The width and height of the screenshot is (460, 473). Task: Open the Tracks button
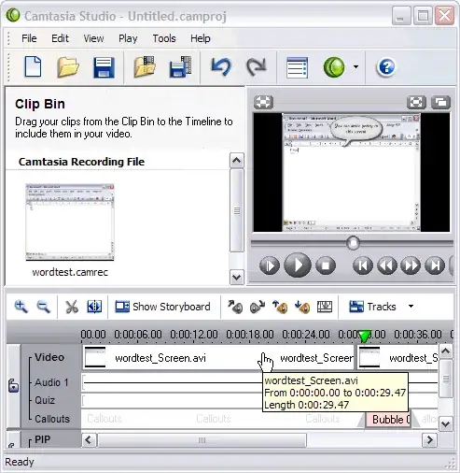[372, 307]
